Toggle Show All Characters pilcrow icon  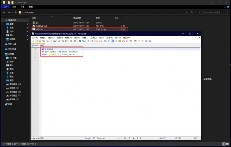coord(109,41)
